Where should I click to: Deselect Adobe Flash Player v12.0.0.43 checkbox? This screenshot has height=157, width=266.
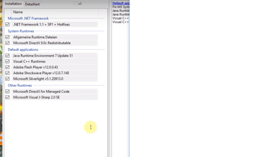[x=7, y=67]
